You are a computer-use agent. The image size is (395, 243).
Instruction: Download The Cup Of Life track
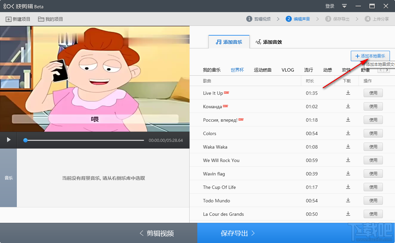[348, 187]
